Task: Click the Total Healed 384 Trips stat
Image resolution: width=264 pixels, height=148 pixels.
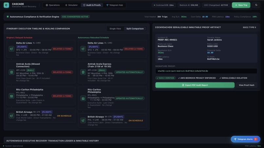Action: (156, 17)
